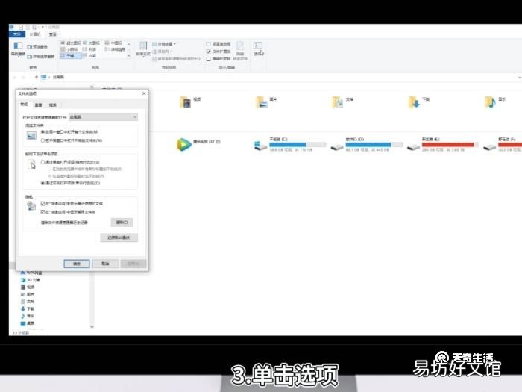Select 中图标 (Medium icons) layout
This screenshot has width=522, height=392.
point(114,43)
